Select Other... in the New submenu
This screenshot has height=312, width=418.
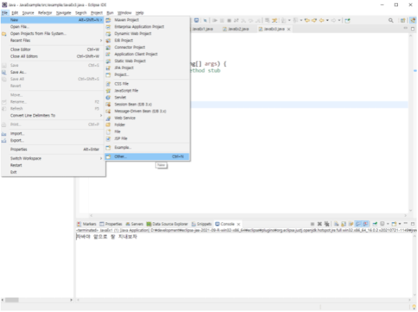click(x=147, y=157)
